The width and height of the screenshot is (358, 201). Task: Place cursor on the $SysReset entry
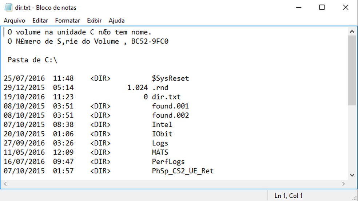click(x=170, y=78)
